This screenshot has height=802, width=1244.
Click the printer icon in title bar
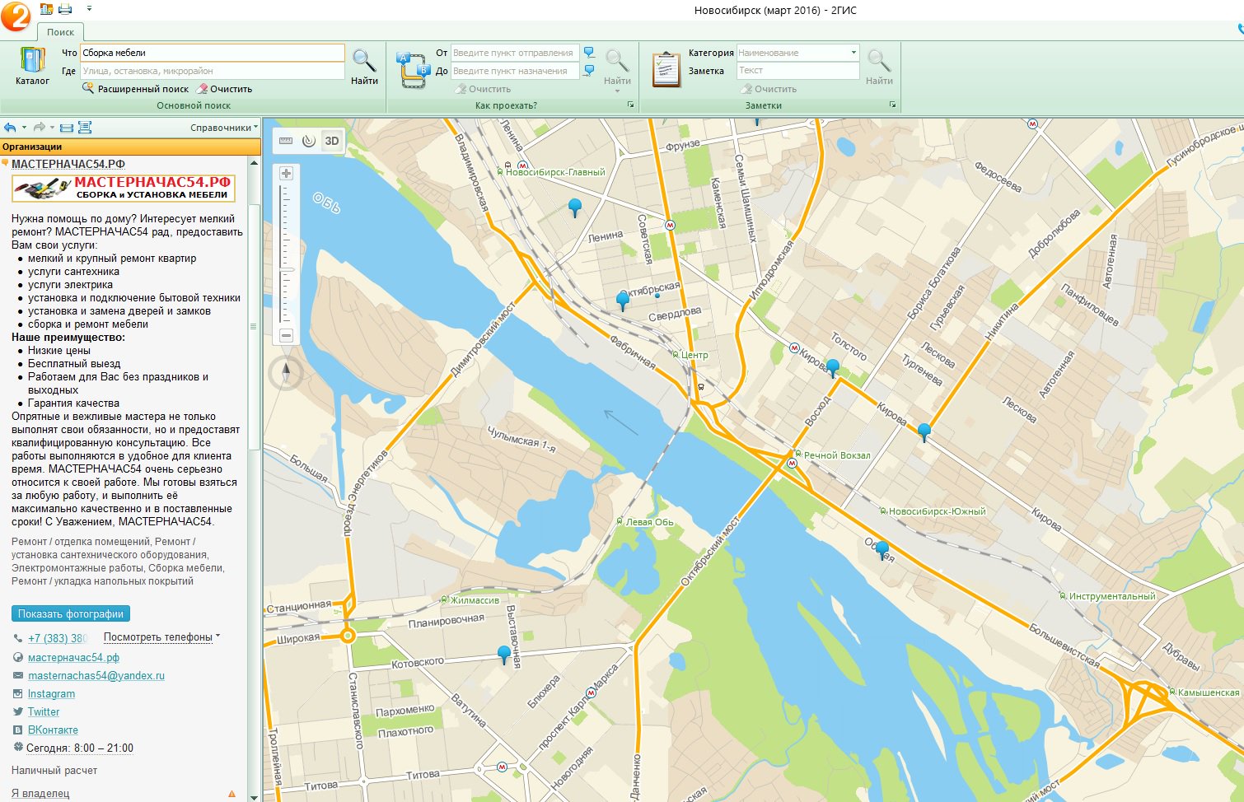[65, 9]
